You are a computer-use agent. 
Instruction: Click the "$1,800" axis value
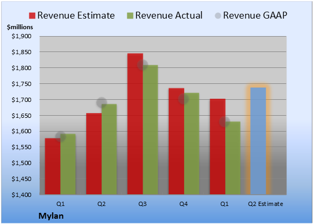[21, 68]
